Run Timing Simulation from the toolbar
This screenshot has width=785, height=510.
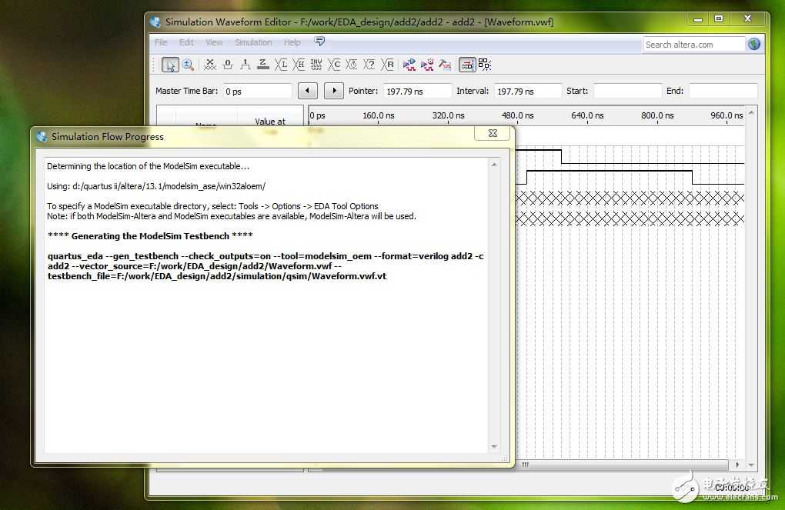pos(427,65)
